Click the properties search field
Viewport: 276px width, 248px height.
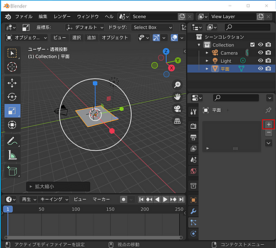pos(236,97)
